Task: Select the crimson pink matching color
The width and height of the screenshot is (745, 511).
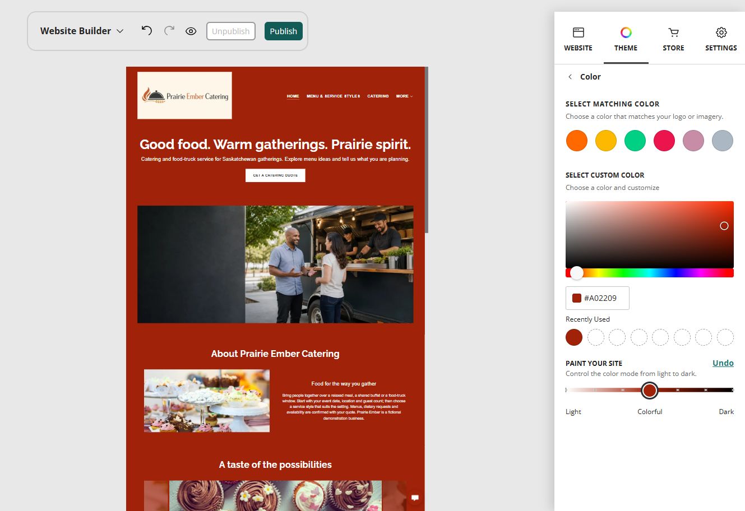Action: point(664,141)
